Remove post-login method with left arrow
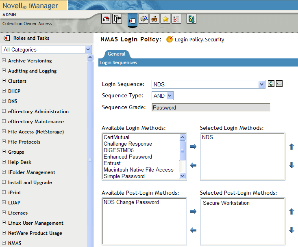This screenshot has width=298, height=247. (x=193, y=230)
